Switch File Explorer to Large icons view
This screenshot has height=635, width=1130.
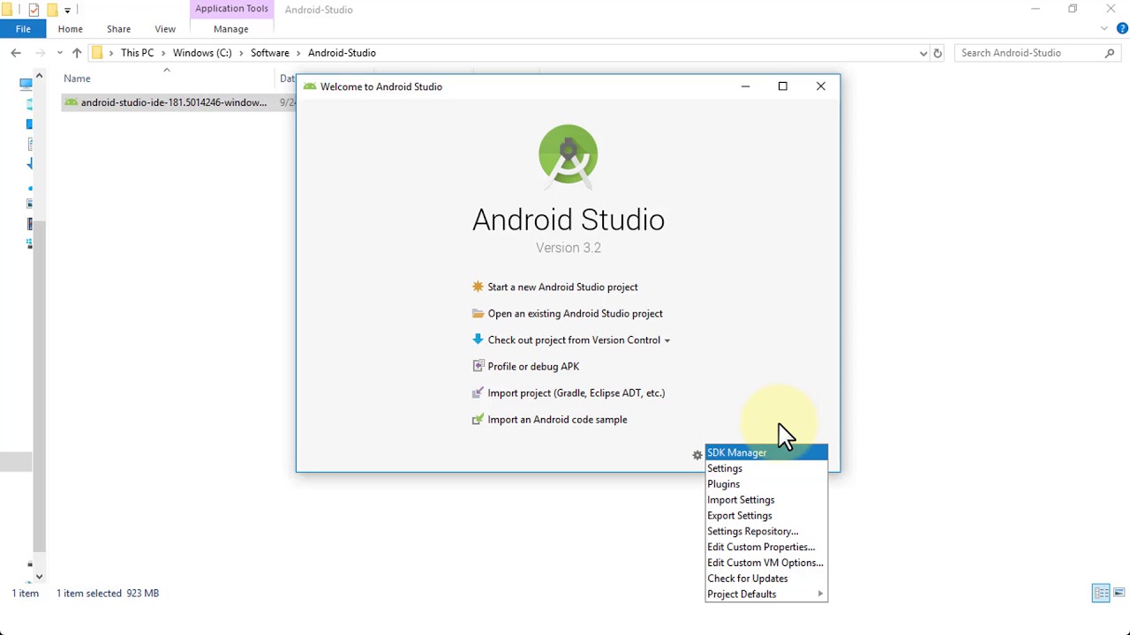point(1119,593)
